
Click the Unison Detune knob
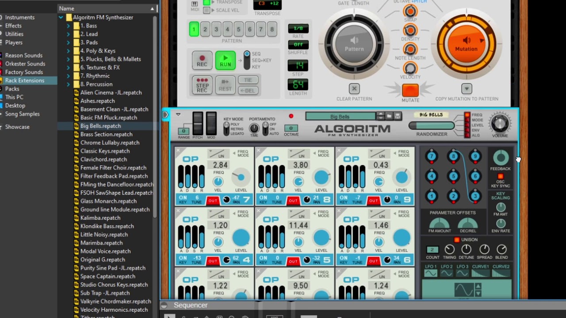point(467,250)
